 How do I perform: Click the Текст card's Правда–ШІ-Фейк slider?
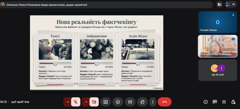55,63
